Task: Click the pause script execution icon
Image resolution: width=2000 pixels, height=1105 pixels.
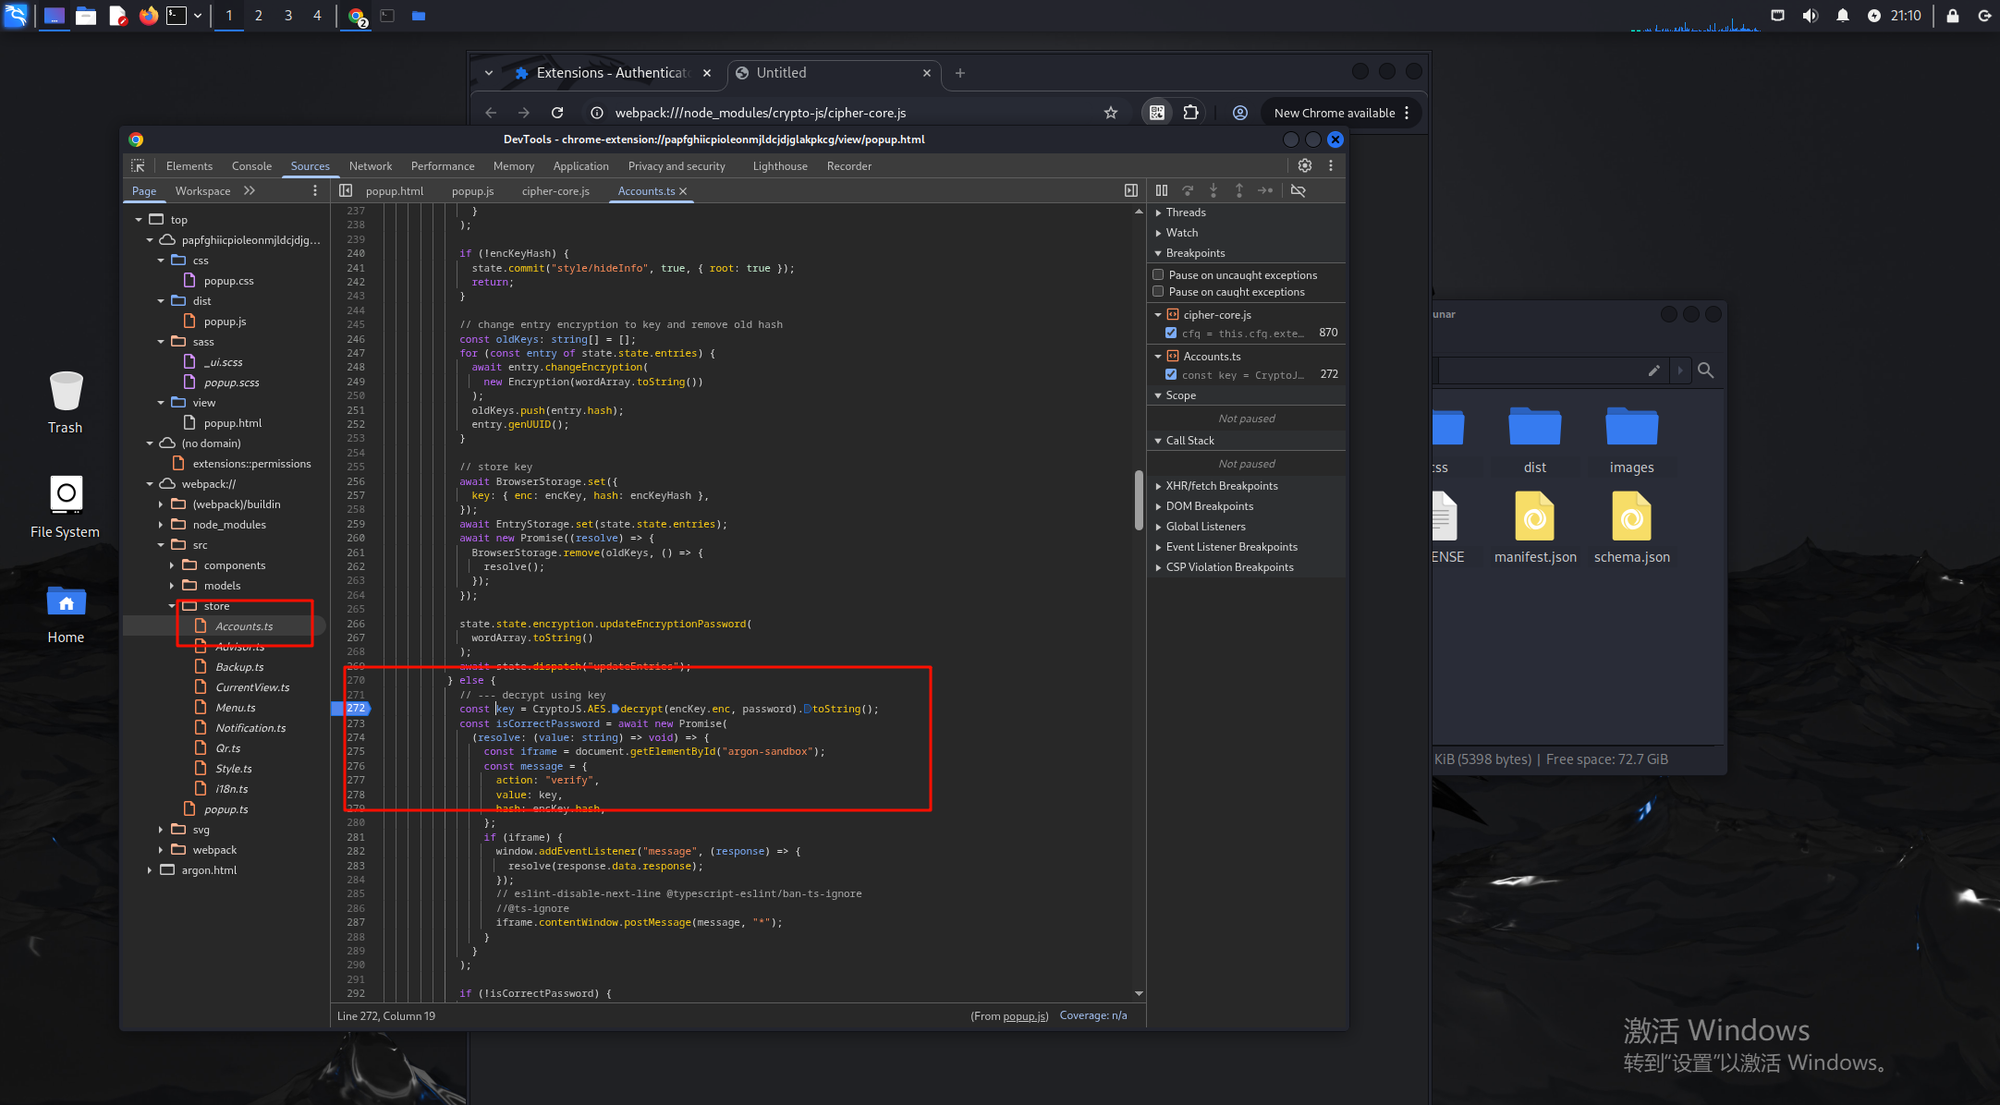Action: tap(1162, 190)
